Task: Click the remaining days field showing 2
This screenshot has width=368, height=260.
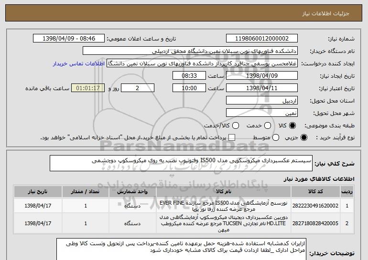Action: pyautogui.click(x=138, y=88)
